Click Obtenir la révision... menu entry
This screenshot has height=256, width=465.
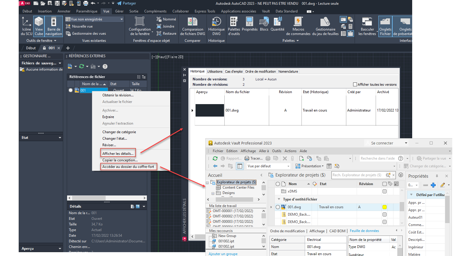[118, 95]
